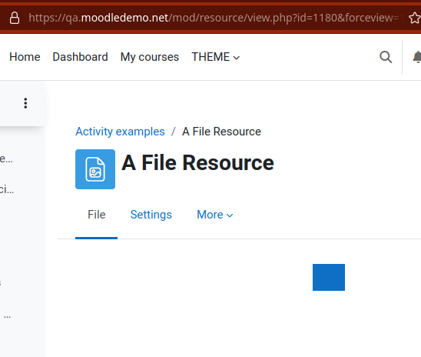Click the A File Resource heading
The height and width of the screenshot is (357, 421).
pos(198,162)
